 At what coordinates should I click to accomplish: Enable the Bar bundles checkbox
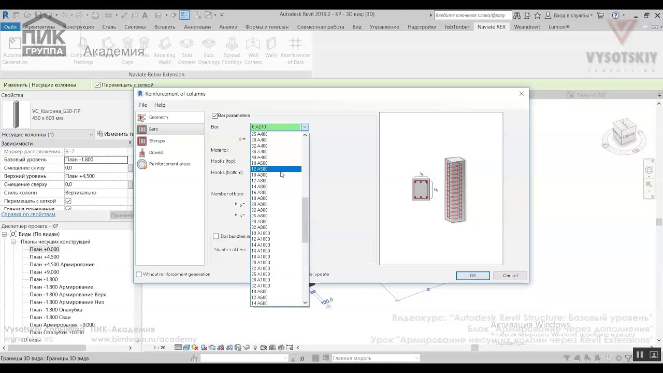216,236
